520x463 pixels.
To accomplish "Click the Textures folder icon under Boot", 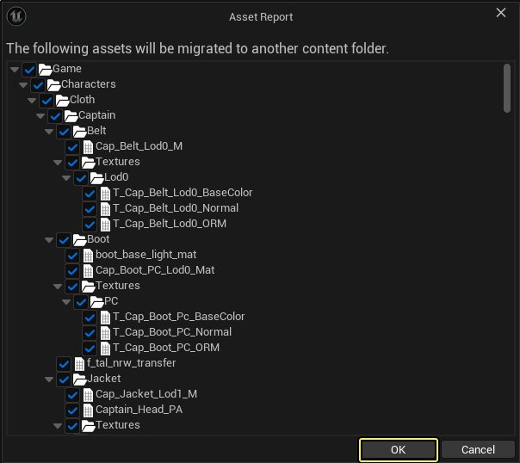I will pos(88,287).
